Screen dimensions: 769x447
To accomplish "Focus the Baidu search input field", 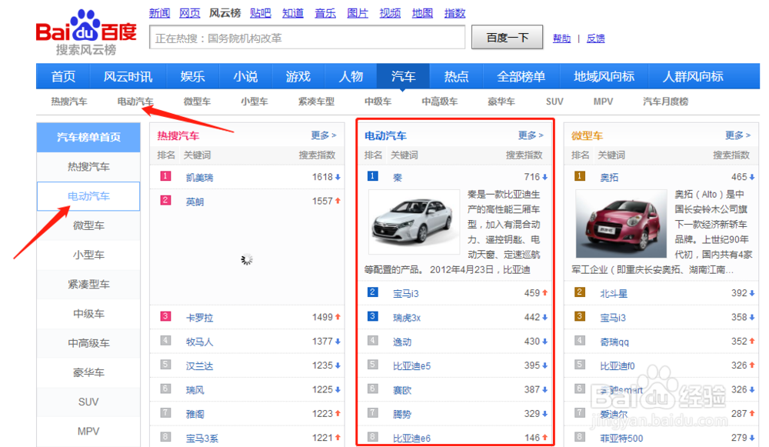I will coord(307,38).
